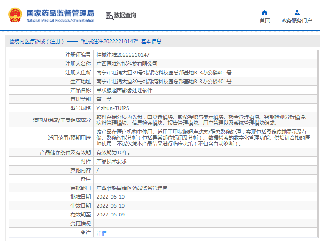Click the slash value in 其他内容 row

pyautogui.click(x=97, y=170)
